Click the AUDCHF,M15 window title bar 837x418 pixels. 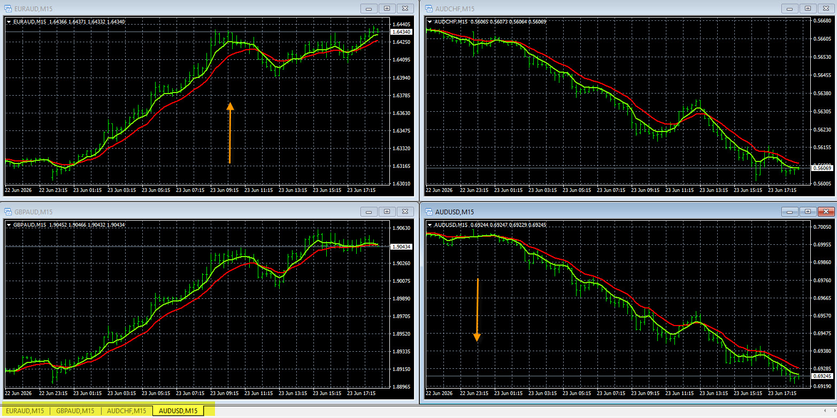(x=629, y=8)
